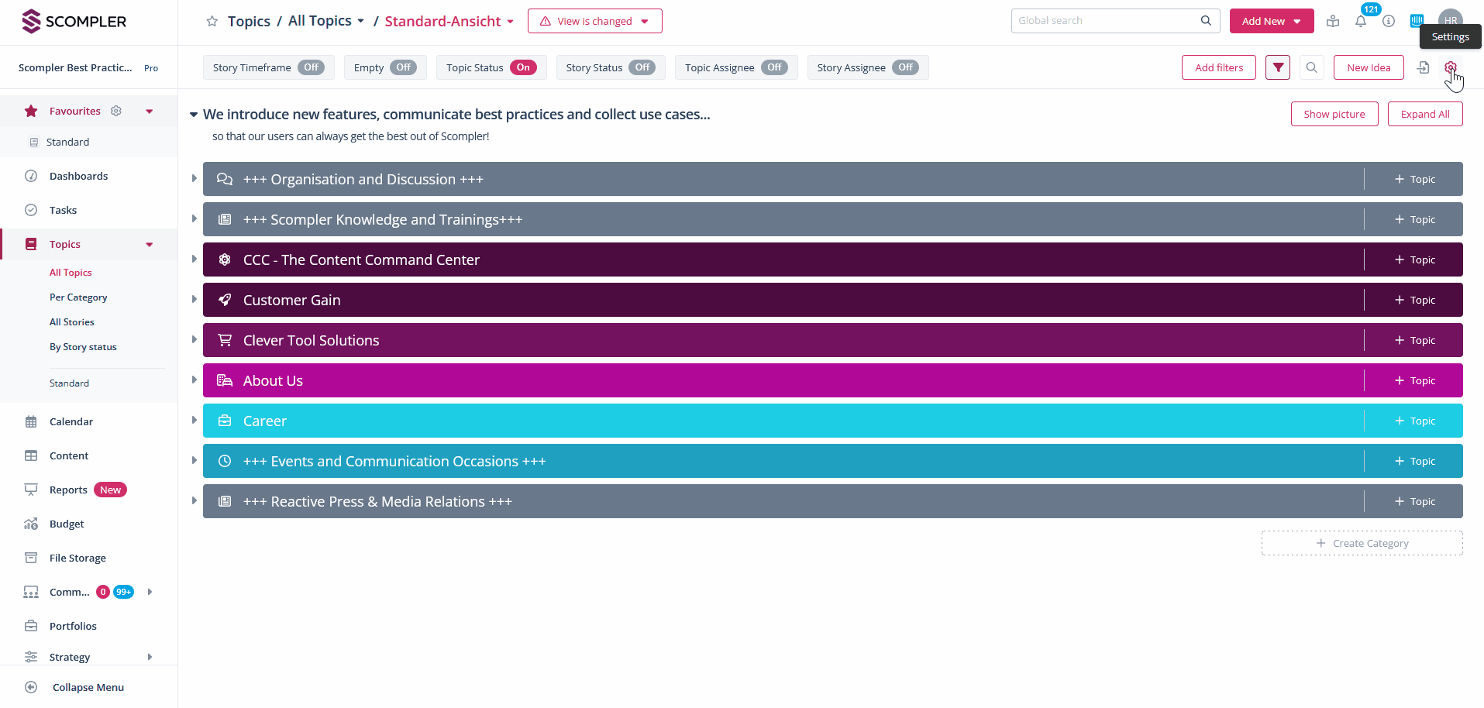
Task: Open Favourites settings gear in sidebar
Action: click(116, 111)
